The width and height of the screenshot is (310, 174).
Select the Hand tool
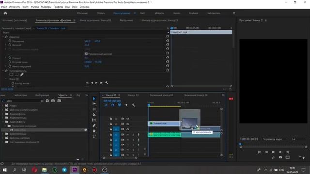coord(94,131)
